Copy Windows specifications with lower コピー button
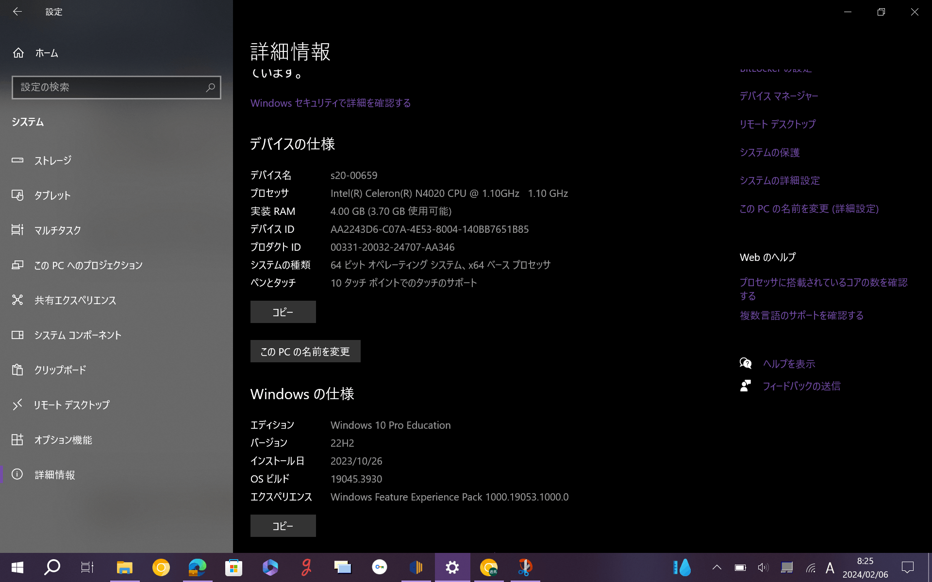932x582 pixels. click(283, 526)
